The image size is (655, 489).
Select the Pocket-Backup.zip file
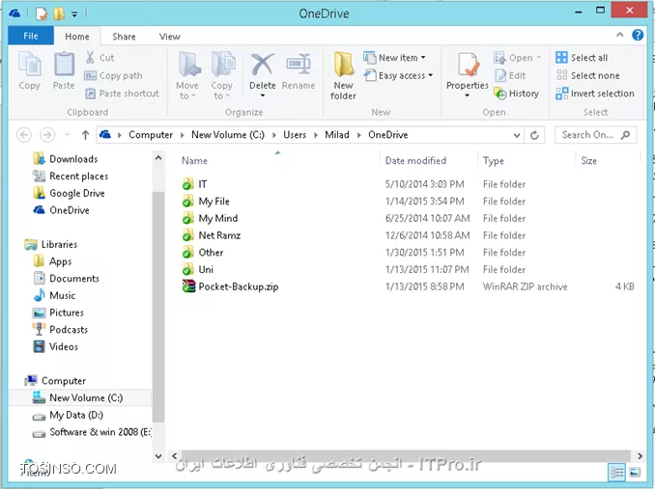[230, 286]
